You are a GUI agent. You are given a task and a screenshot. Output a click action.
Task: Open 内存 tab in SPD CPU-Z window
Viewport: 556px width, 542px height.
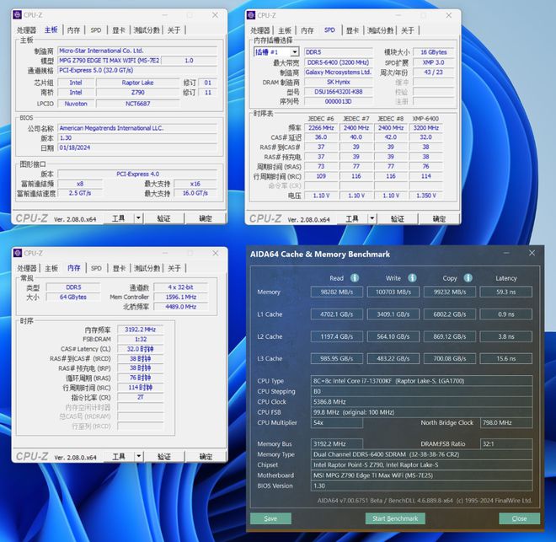coord(307,30)
